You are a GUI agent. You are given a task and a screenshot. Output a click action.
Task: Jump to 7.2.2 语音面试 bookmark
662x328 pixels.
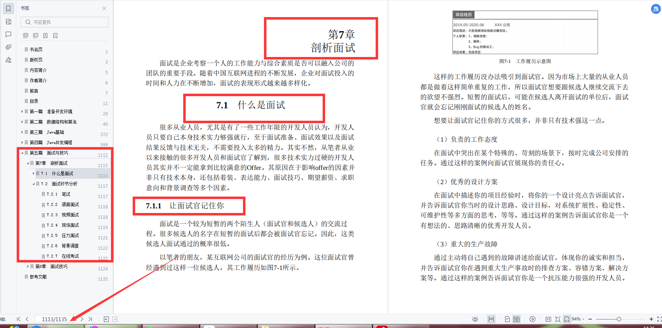[x=63, y=204]
